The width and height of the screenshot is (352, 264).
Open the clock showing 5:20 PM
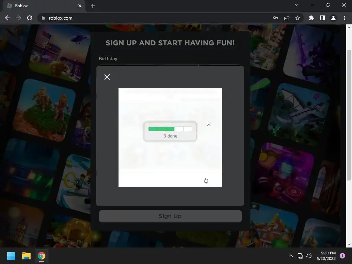(x=326, y=256)
